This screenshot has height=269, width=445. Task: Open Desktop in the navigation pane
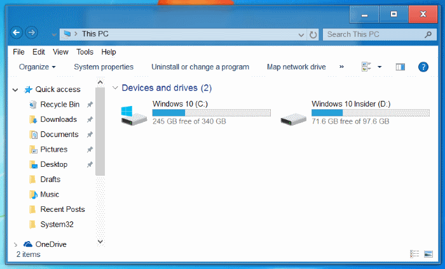54,164
